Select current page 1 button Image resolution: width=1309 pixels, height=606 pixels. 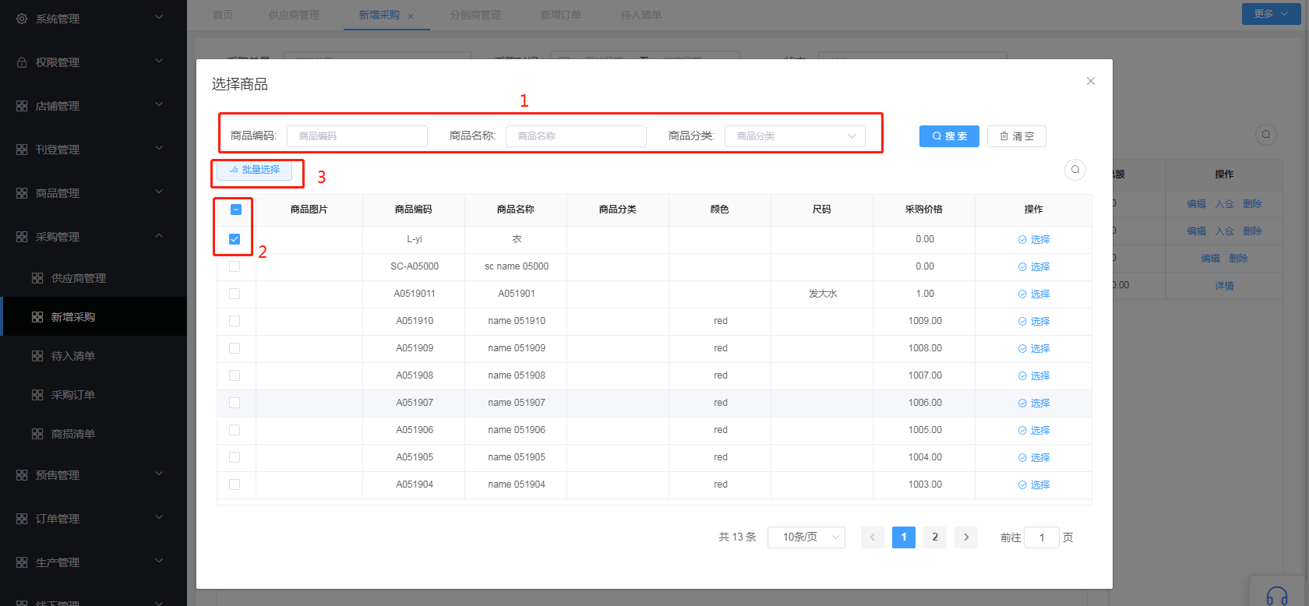[904, 537]
